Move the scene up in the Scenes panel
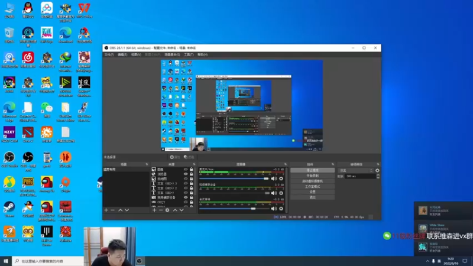 point(121,210)
